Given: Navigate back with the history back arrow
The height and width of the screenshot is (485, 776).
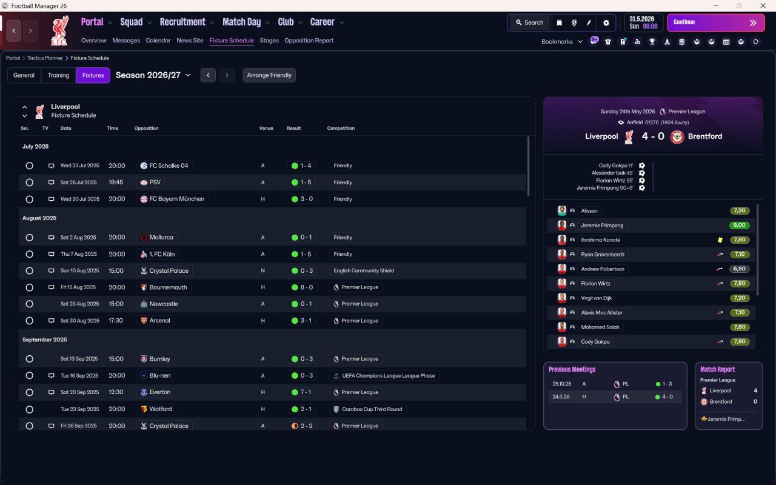Looking at the screenshot, I should coord(14,31).
